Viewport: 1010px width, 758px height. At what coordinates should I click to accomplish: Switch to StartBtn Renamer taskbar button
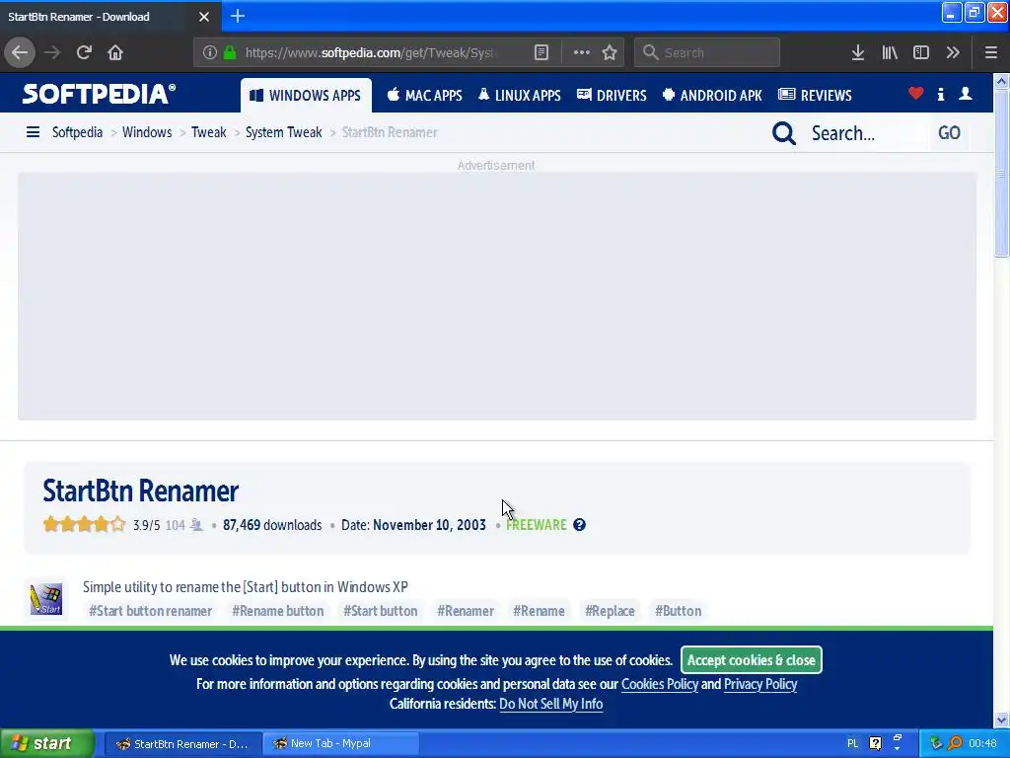coord(182,743)
